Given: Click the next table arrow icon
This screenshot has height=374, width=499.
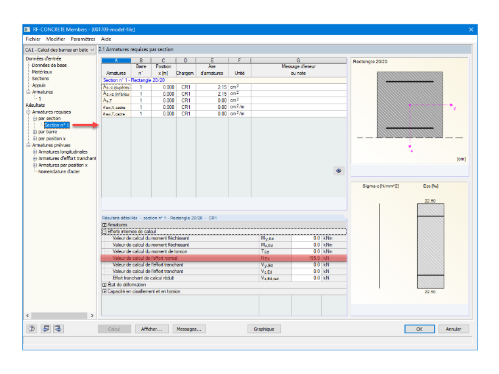Looking at the screenshot, I should tap(58, 329).
